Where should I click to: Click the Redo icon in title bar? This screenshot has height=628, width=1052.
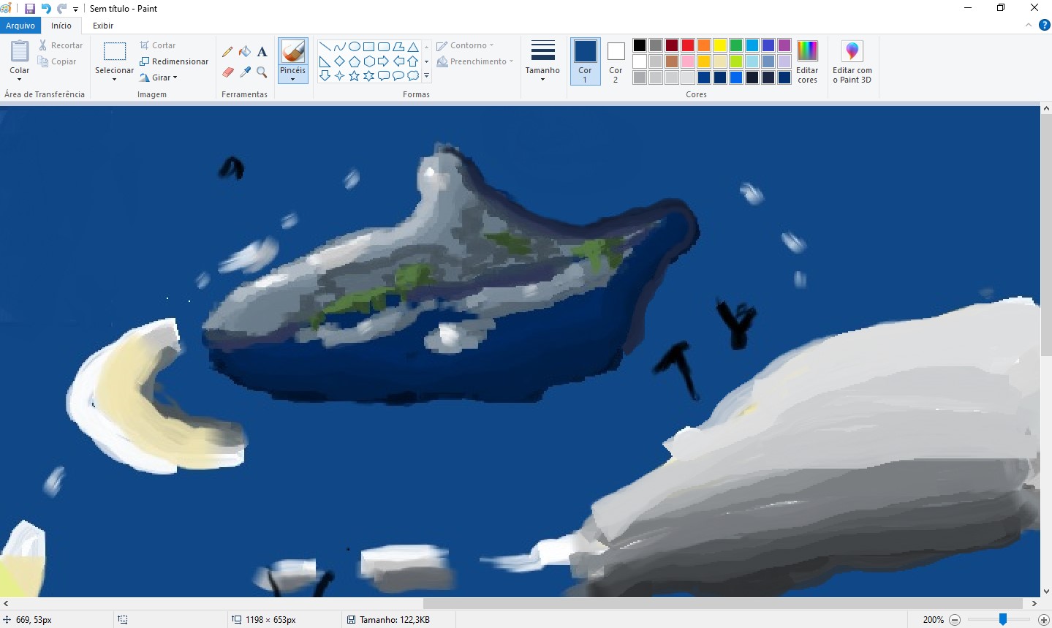[x=61, y=9]
